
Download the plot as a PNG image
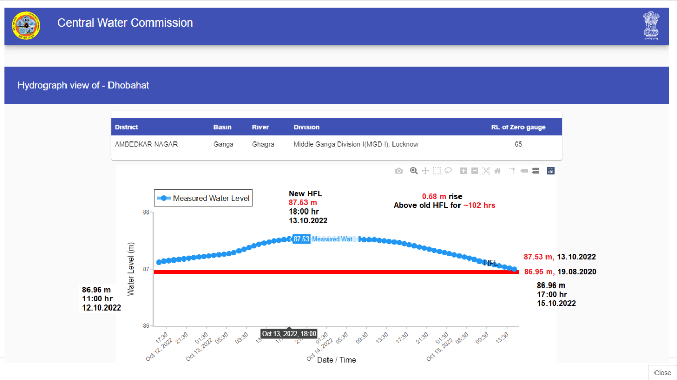click(x=399, y=171)
